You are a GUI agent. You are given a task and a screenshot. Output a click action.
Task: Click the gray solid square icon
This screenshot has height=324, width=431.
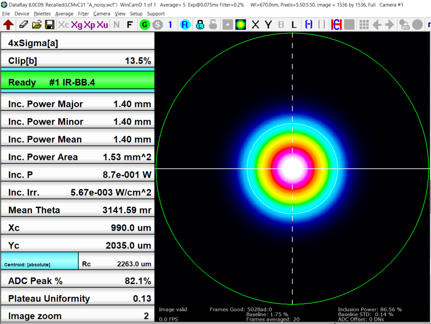[349, 25]
